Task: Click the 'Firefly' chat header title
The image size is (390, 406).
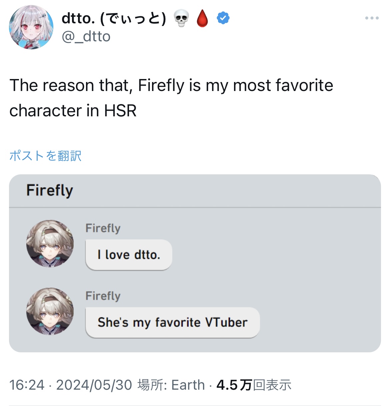Action: [x=50, y=190]
